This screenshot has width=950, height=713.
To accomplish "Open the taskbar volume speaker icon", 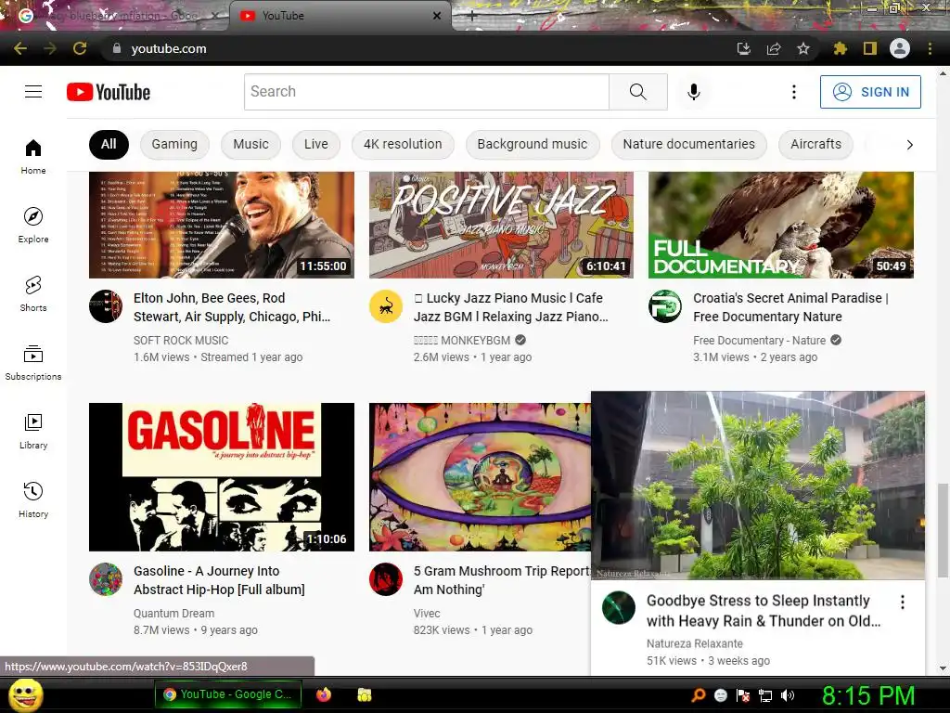I will point(788,695).
